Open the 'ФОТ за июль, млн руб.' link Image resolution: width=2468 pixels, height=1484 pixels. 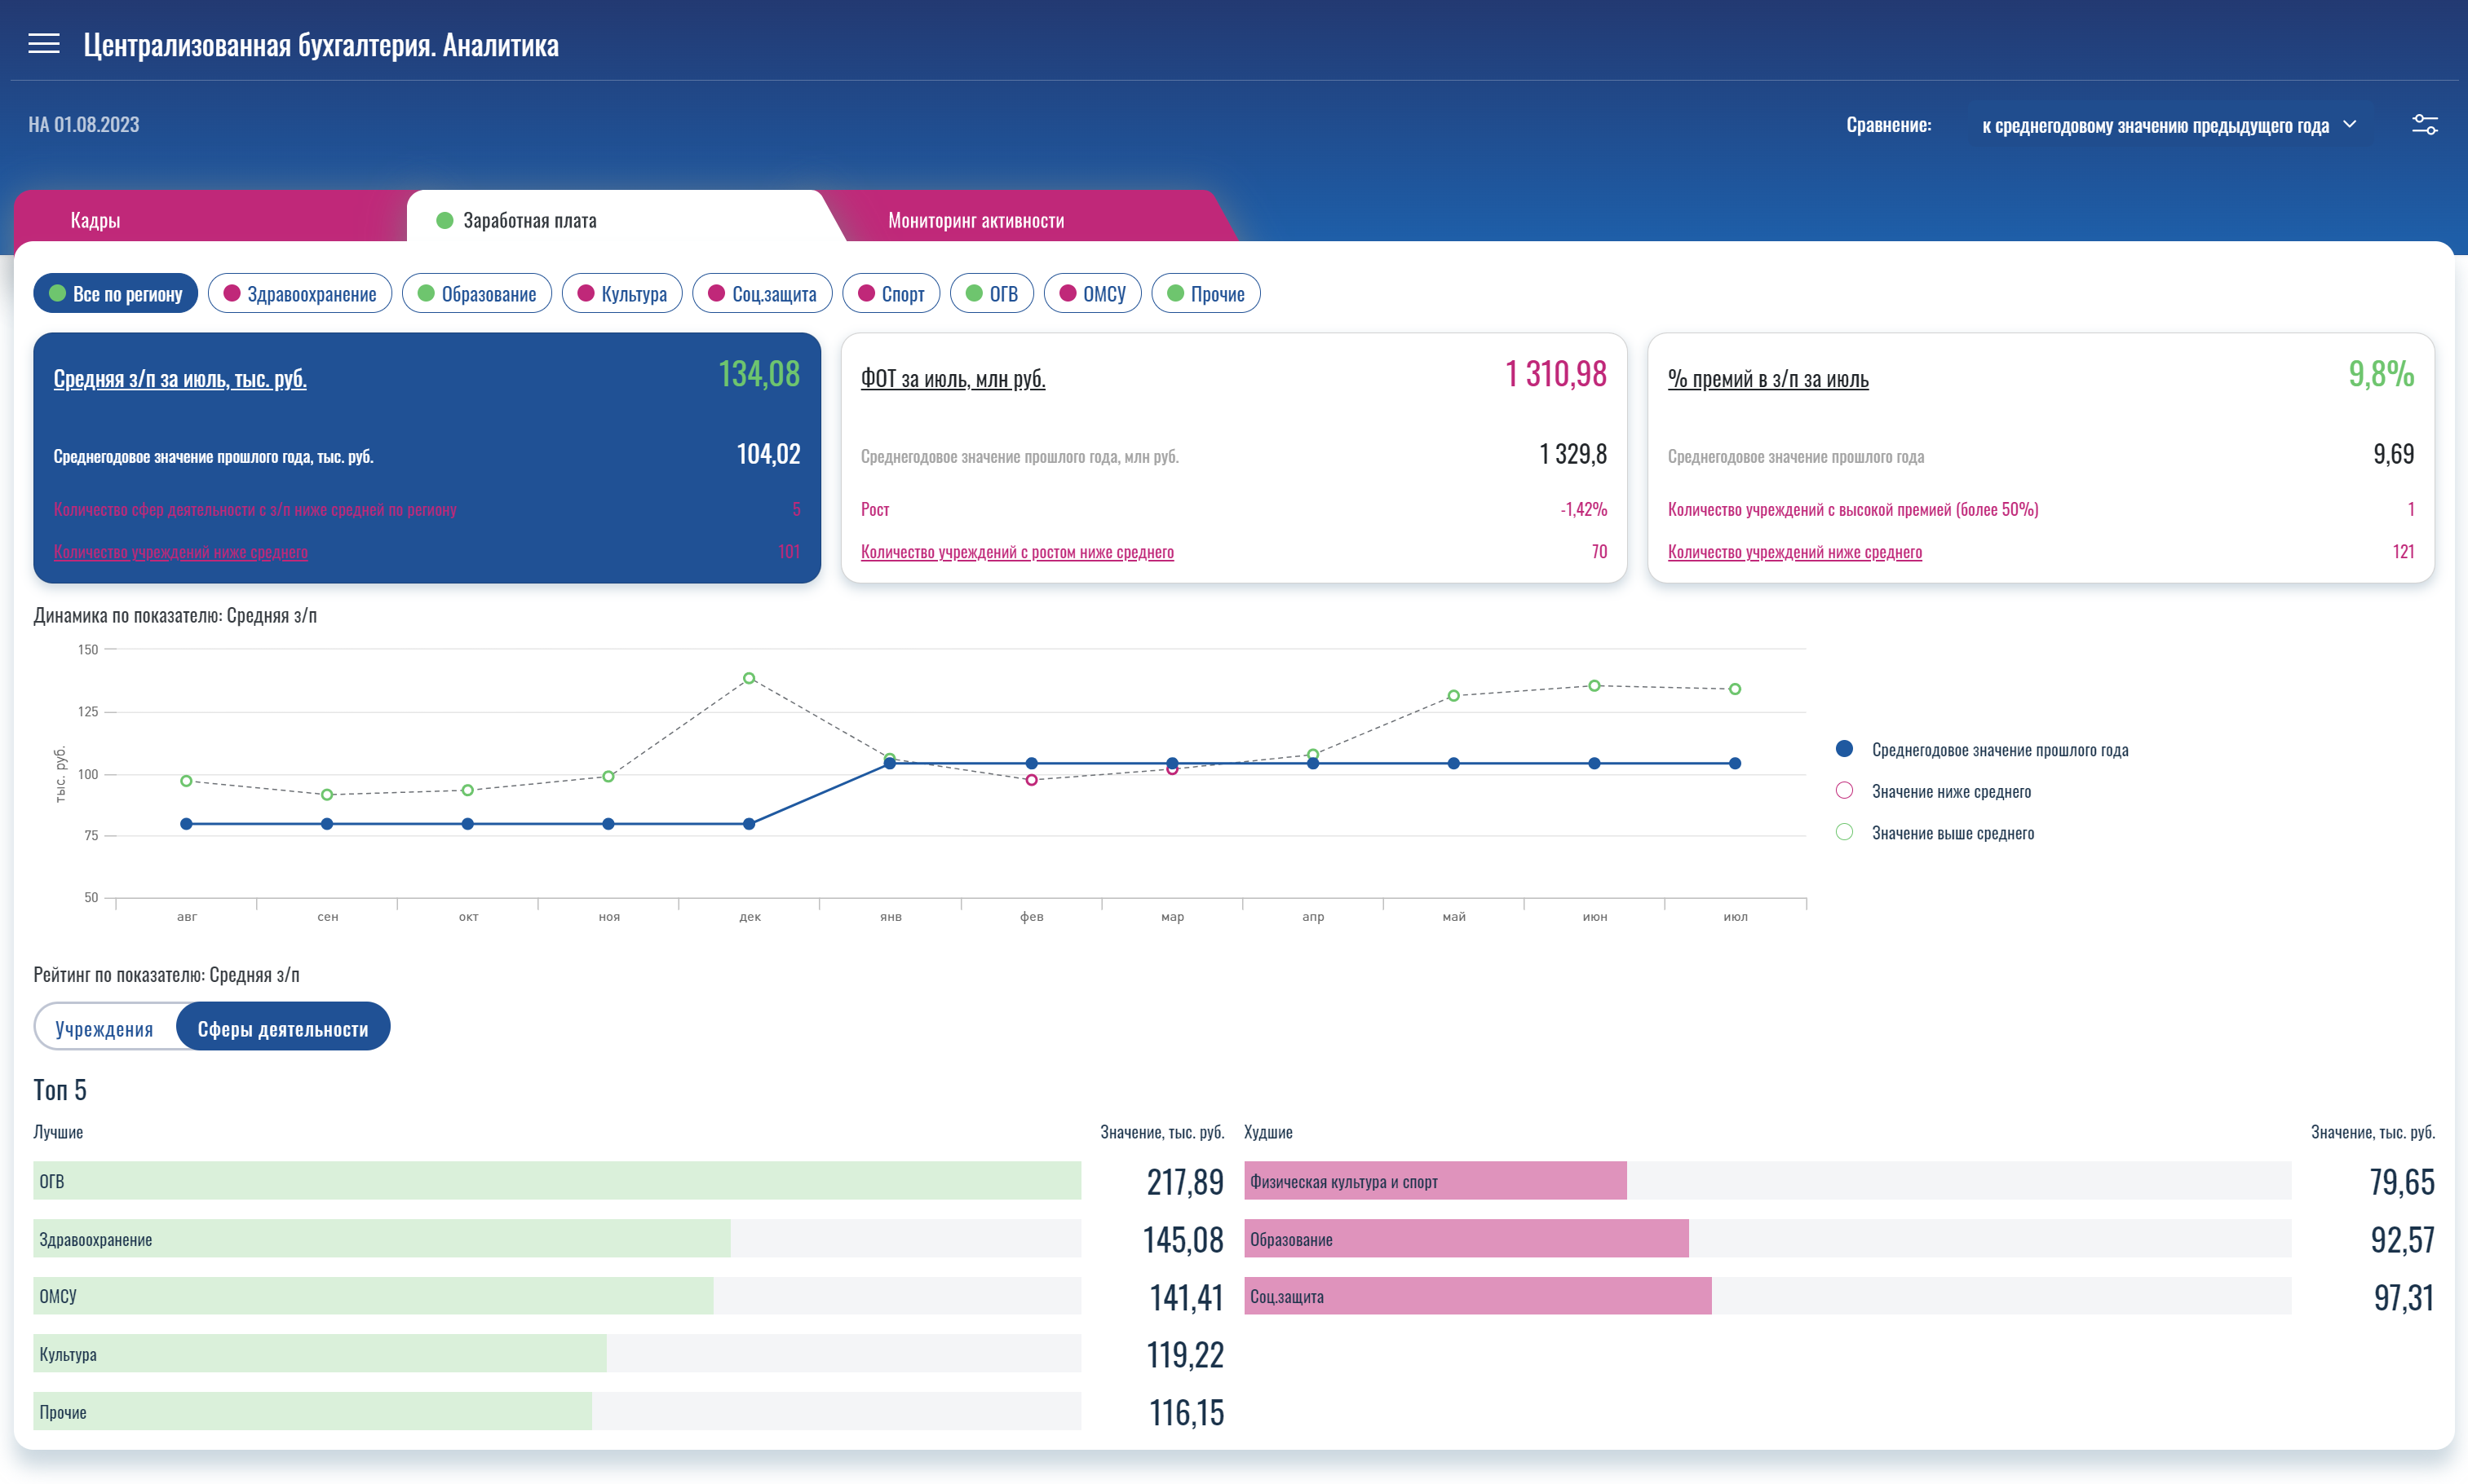point(952,379)
